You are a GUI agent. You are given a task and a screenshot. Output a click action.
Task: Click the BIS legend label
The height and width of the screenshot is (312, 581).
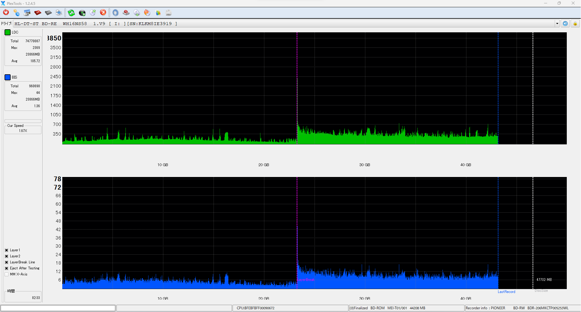point(15,77)
